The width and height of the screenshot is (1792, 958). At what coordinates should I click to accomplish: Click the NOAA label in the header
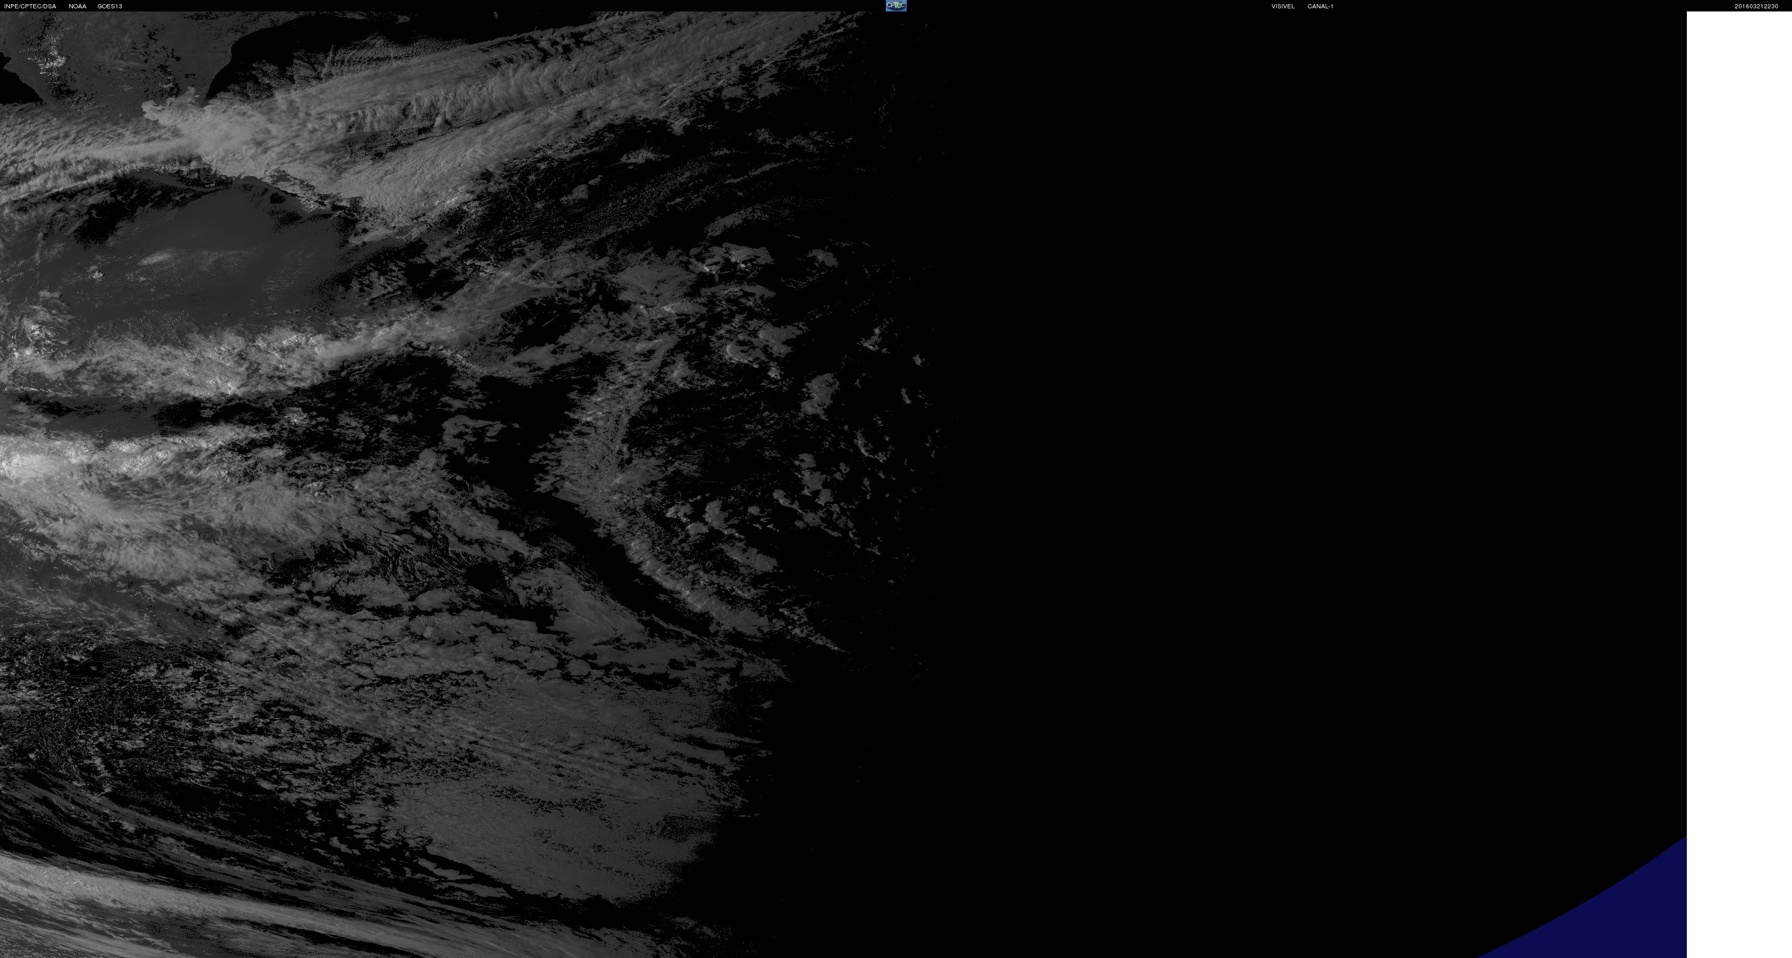77,6
